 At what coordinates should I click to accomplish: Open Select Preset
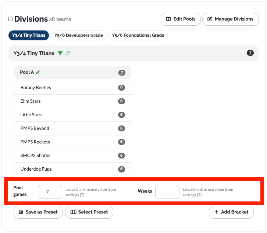point(89,212)
